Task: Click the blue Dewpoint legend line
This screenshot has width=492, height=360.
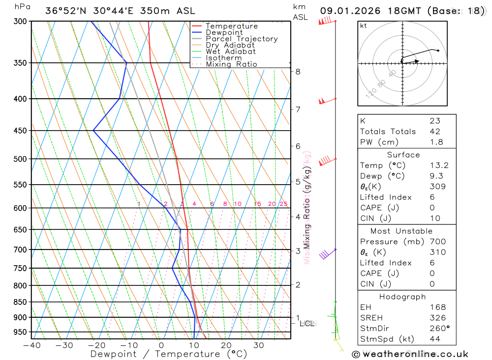Action: [197, 32]
